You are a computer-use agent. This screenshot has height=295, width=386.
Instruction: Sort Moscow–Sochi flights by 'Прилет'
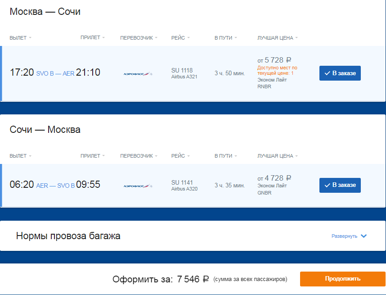pyautogui.click(x=92, y=38)
